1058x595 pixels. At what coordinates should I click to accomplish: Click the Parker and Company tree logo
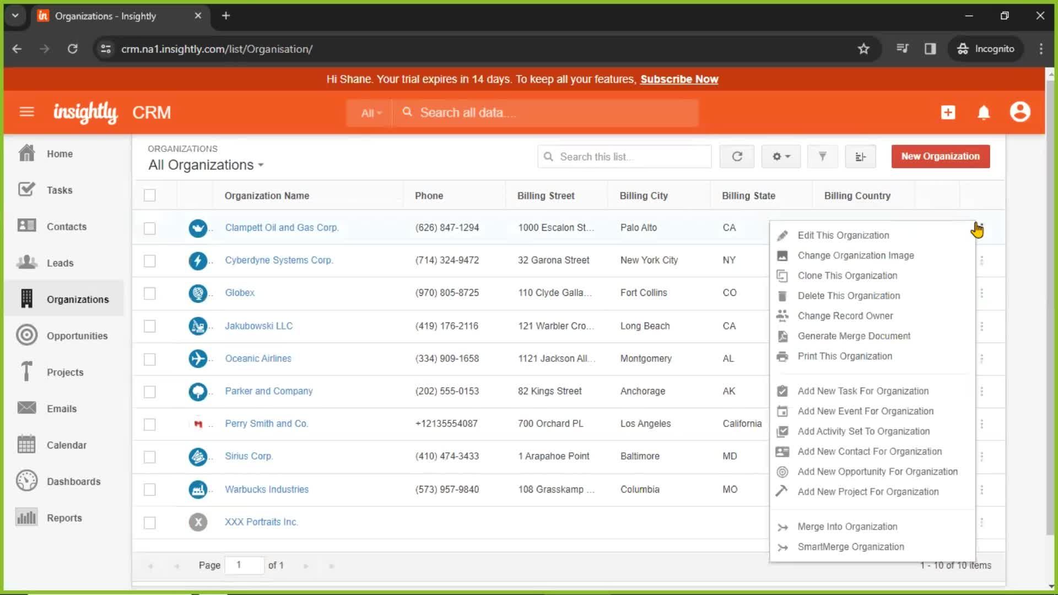[x=198, y=391]
